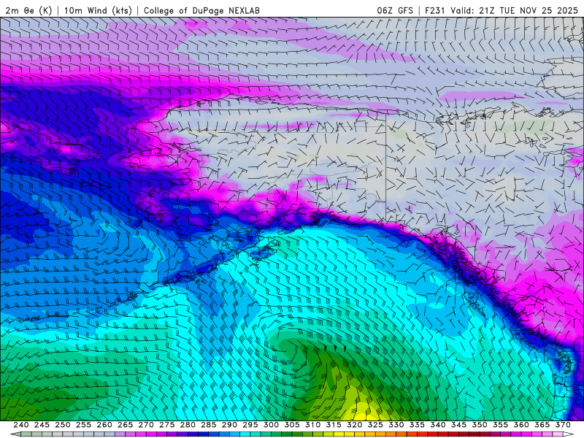The image size is (584, 438).
Task: Select the 280 color scale label
Action: pyautogui.click(x=188, y=425)
